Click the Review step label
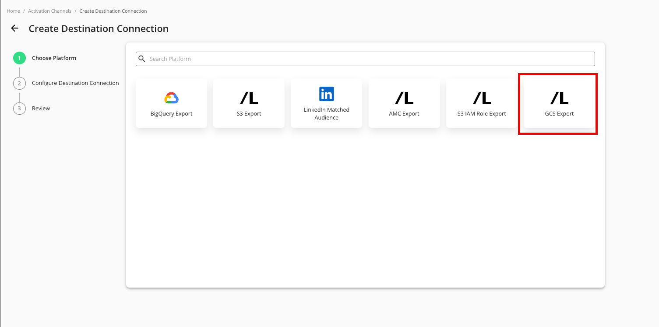Image resolution: width=659 pixels, height=327 pixels. (x=41, y=109)
